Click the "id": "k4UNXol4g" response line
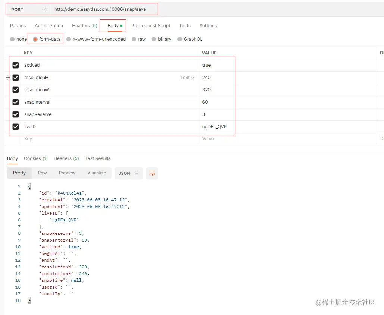 click(x=63, y=193)
